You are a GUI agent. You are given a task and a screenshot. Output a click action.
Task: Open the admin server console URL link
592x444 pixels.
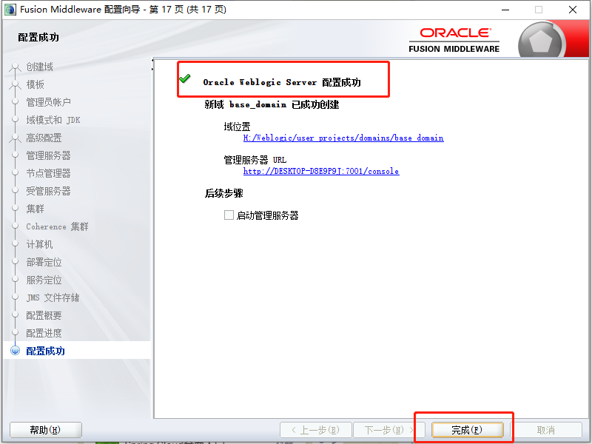321,171
